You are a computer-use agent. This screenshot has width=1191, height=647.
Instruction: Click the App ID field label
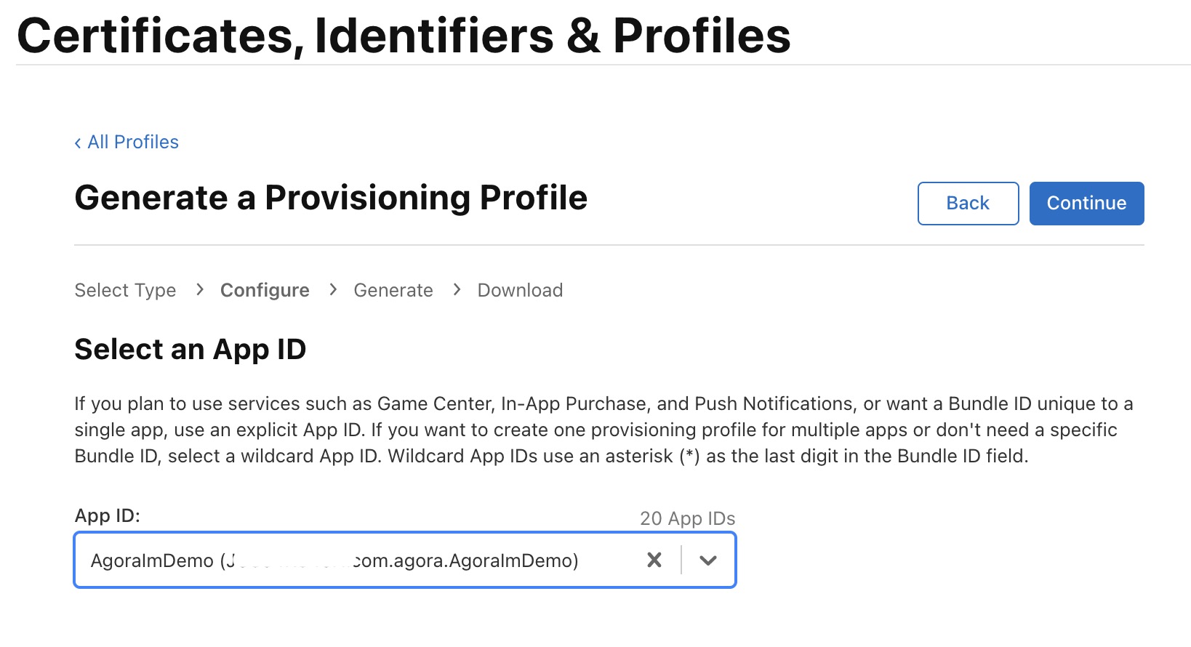click(x=107, y=515)
